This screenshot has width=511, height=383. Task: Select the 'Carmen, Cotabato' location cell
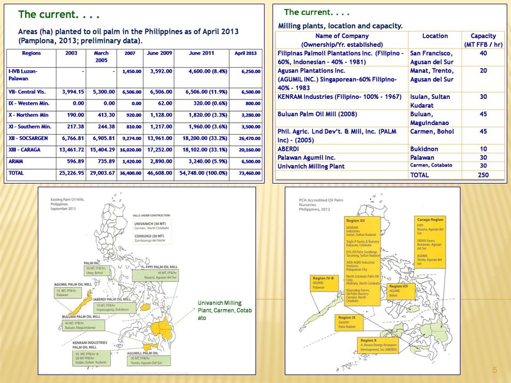(x=431, y=165)
